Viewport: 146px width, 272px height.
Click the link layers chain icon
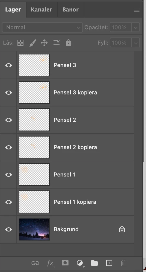pos(35,263)
